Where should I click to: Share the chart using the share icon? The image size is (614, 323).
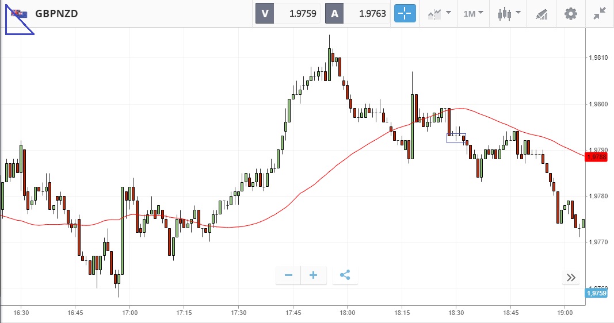[x=345, y=275]
